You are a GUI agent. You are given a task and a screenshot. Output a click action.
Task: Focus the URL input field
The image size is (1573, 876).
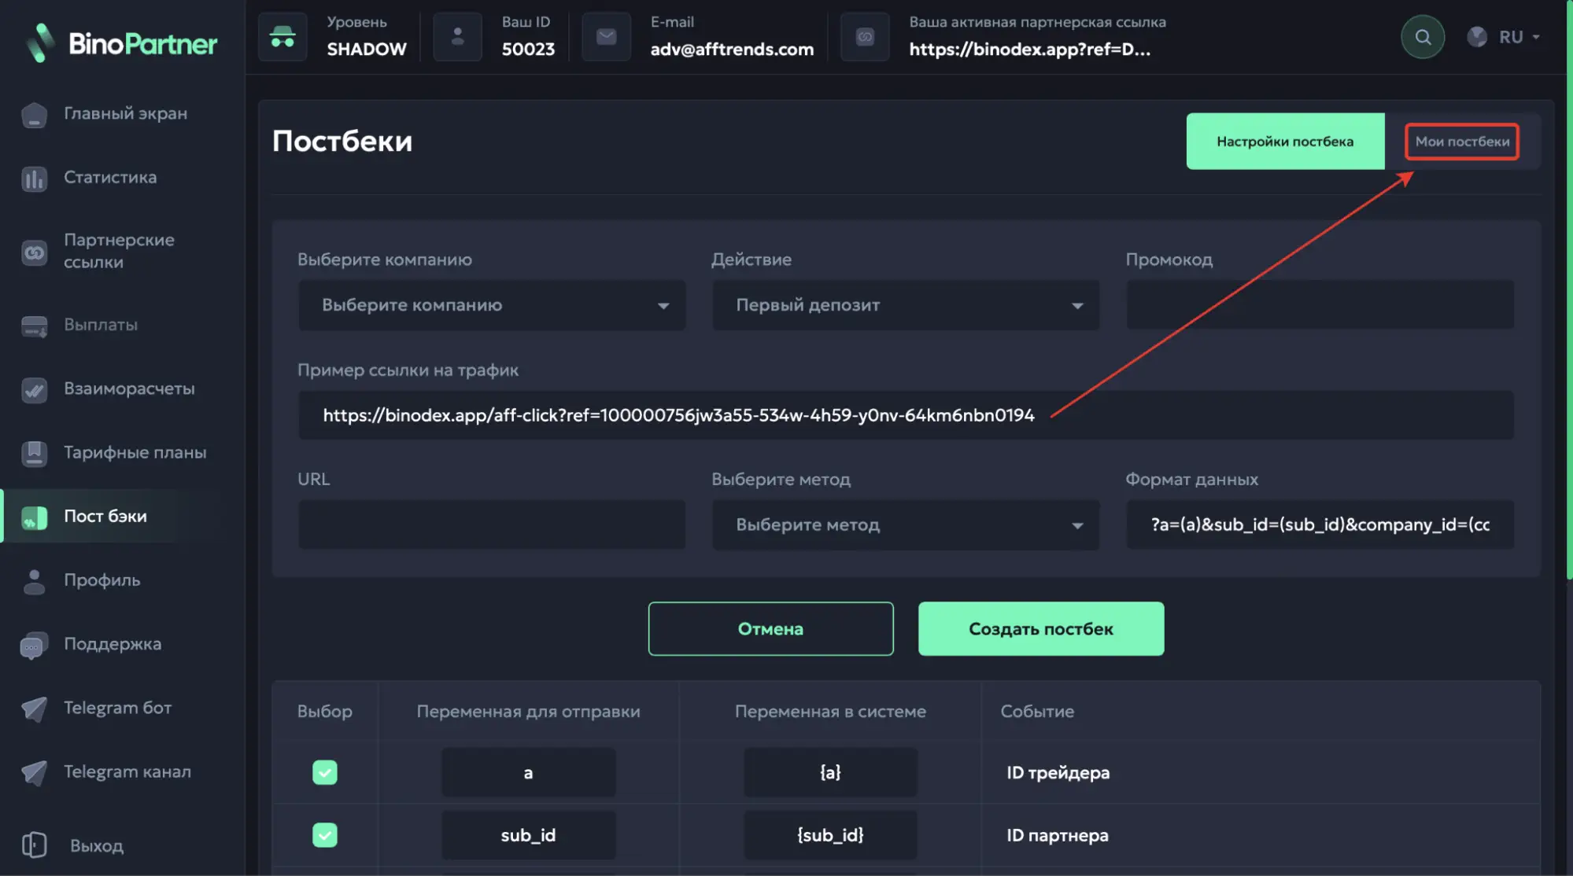(492, 524)
